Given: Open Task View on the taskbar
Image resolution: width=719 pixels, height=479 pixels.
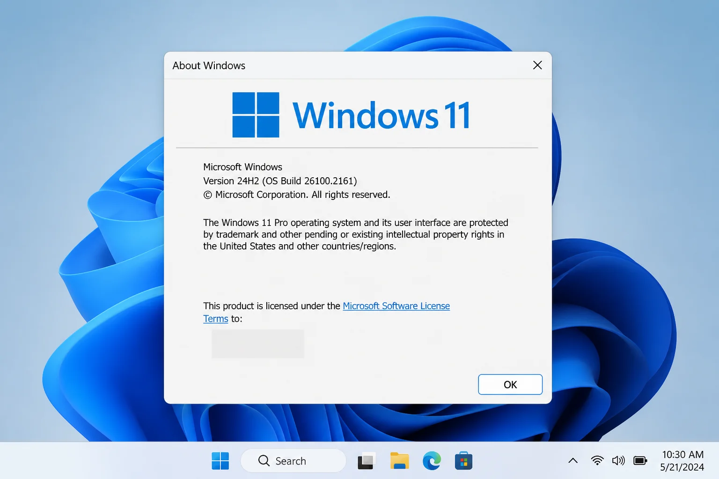Looking at the screenshot, I should [367, 461].
